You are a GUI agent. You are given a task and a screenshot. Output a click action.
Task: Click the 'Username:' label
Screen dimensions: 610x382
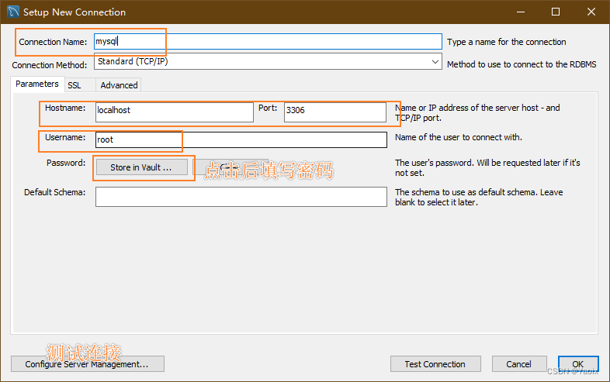pyautogui.click(x=65, y=138)
